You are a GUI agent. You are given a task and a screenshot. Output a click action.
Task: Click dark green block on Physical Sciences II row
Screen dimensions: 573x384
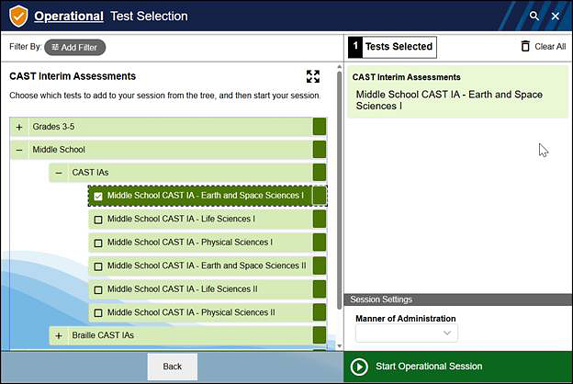[320, 312]
